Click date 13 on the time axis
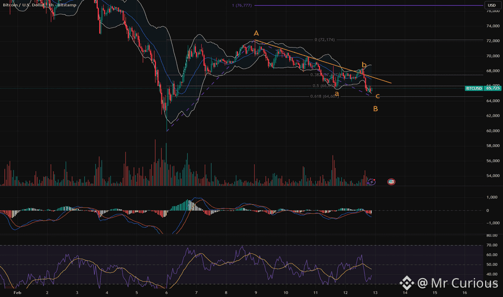503x297 pixels. coord(375,293)
